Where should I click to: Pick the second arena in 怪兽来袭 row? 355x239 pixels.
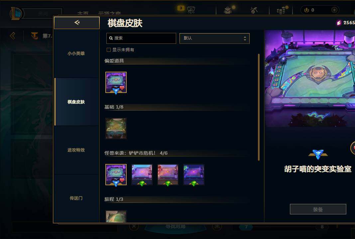point(142,175)
